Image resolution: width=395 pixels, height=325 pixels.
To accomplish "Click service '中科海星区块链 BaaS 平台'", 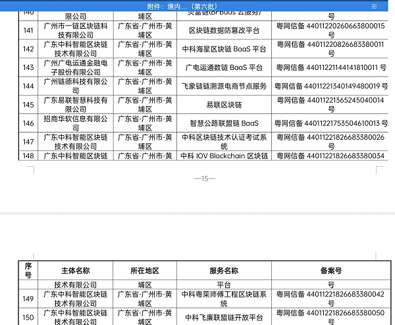I will (x=224, y=49).
